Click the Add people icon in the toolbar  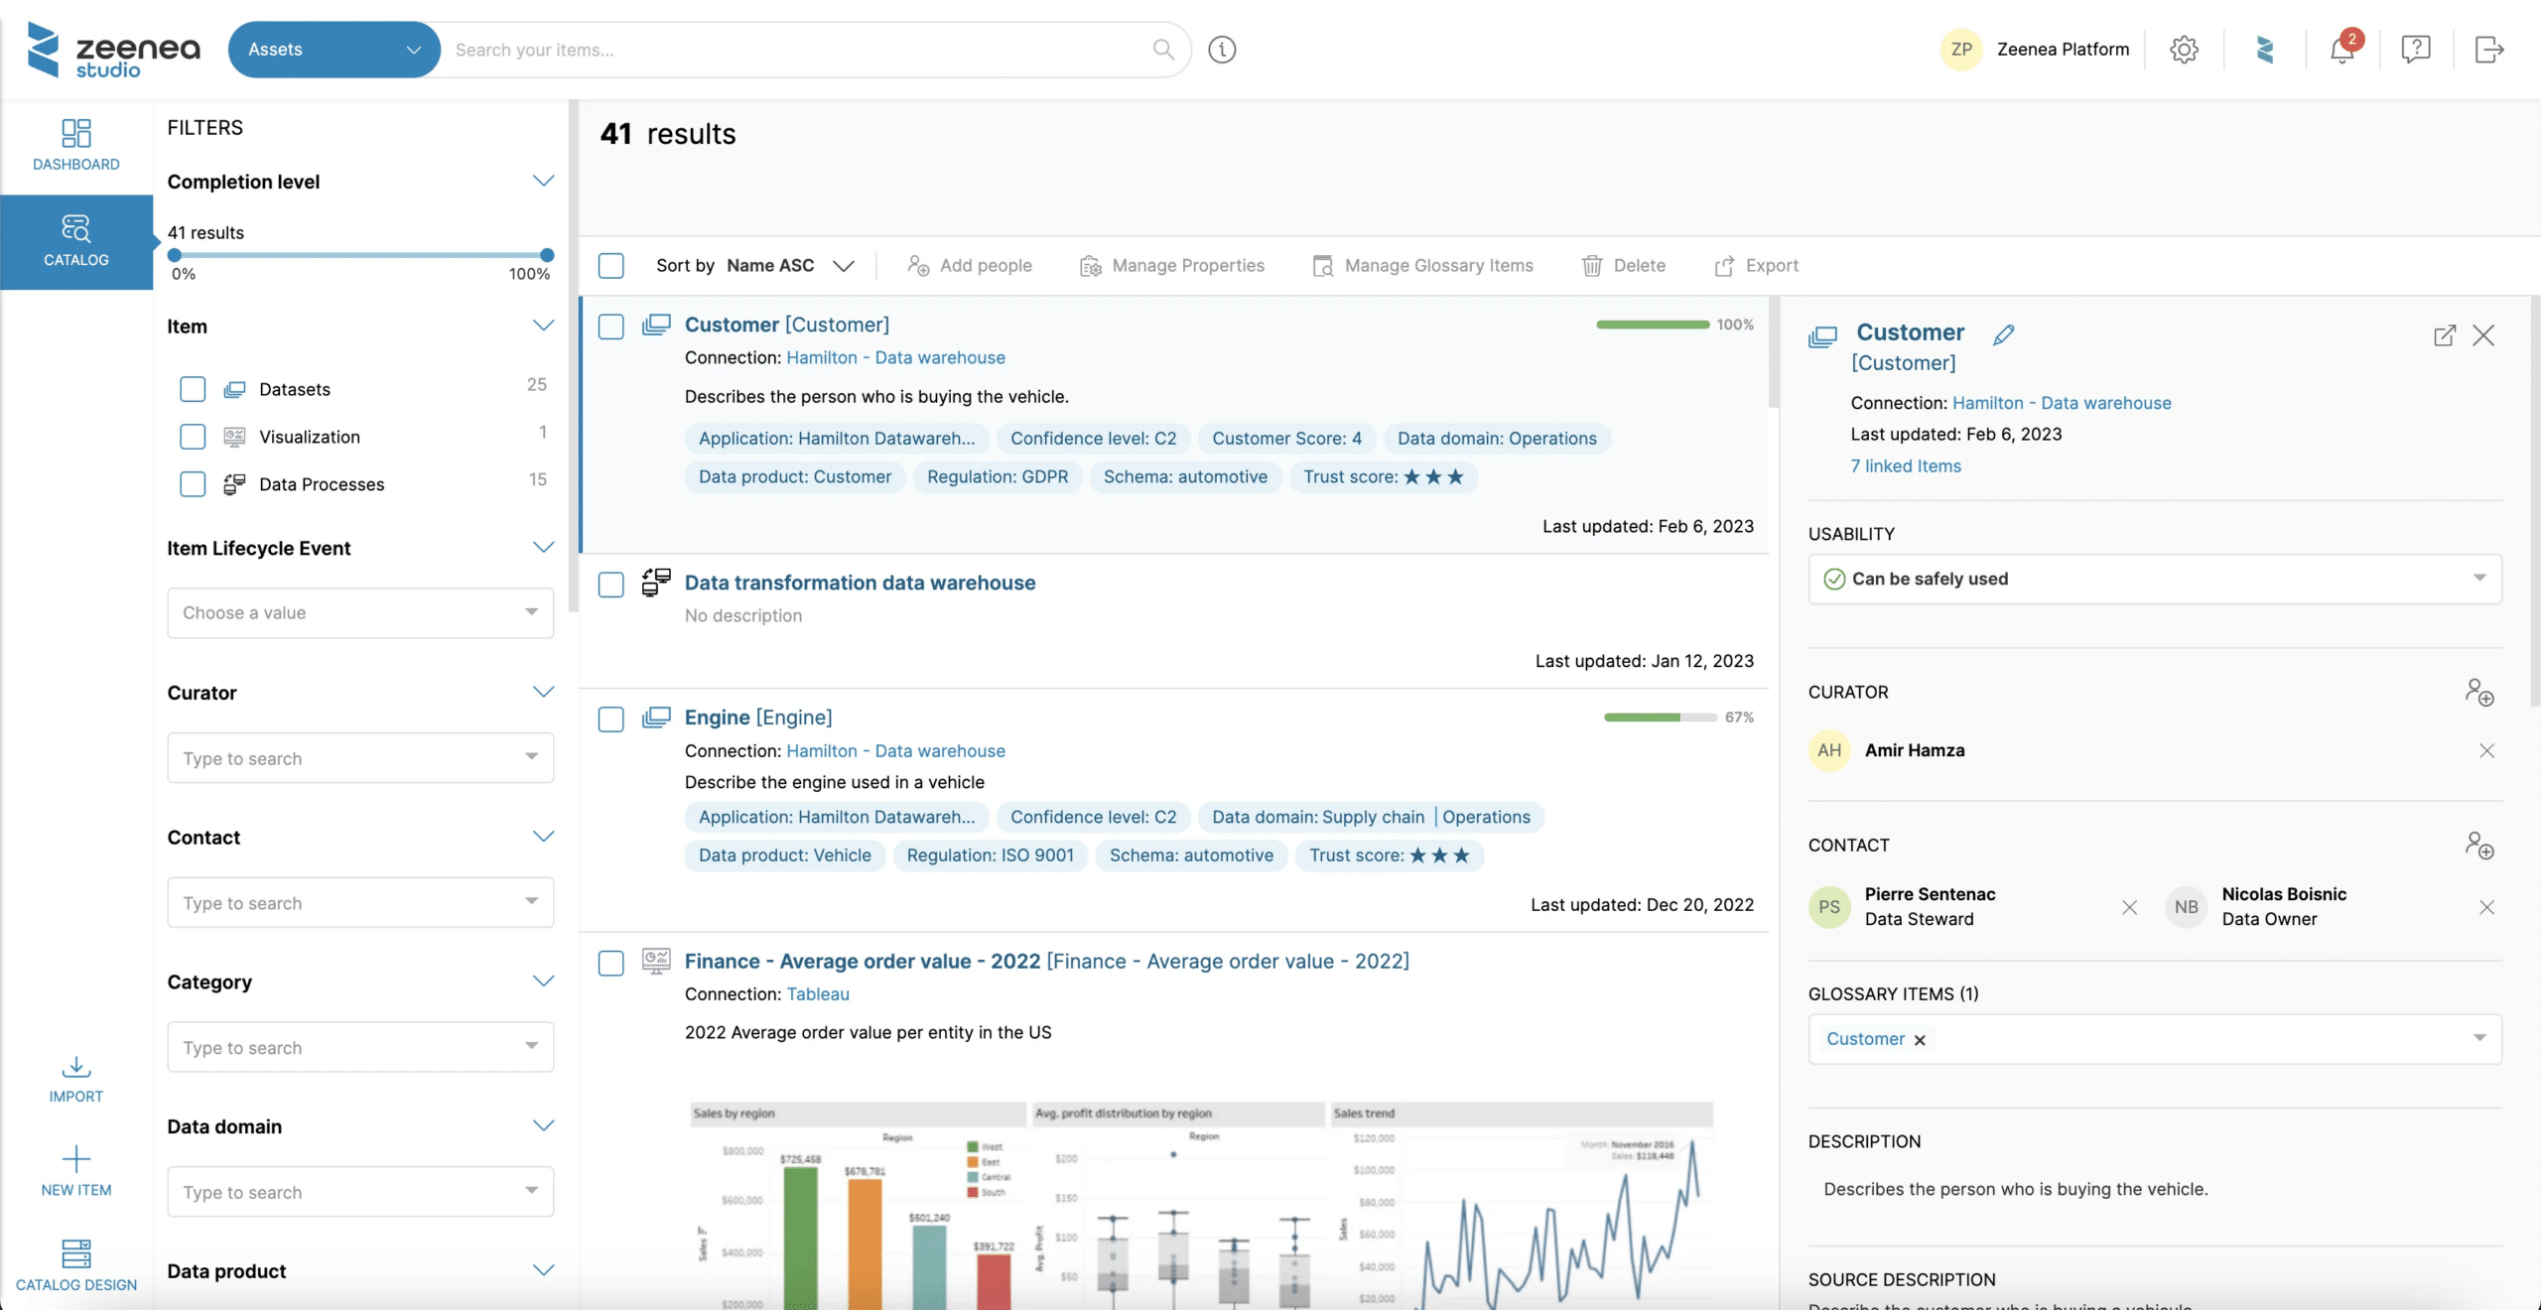pyautogui.click(x=918, y=265)
